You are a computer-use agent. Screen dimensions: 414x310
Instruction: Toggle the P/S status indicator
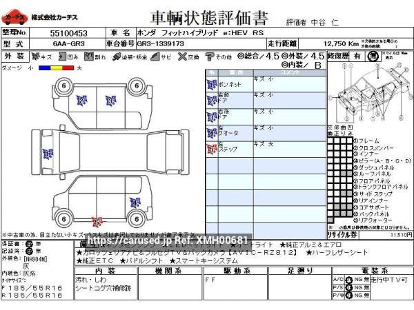[348, 287]
